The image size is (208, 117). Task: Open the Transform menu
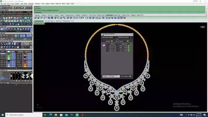pos(38,4)
